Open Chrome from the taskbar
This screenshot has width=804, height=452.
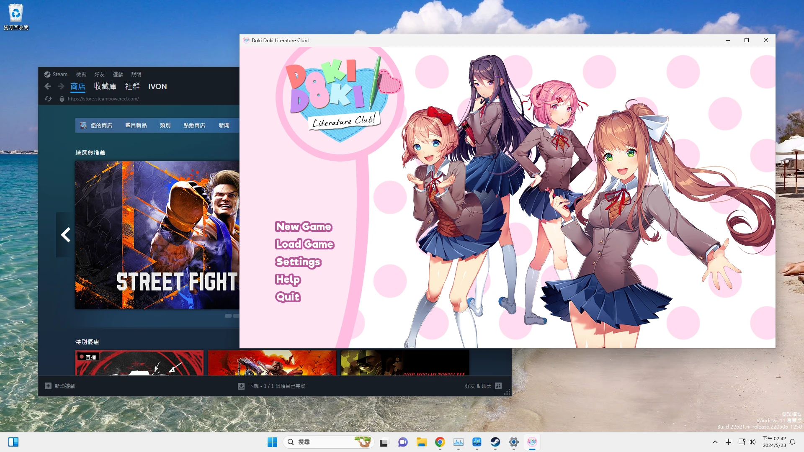(440, 442)
